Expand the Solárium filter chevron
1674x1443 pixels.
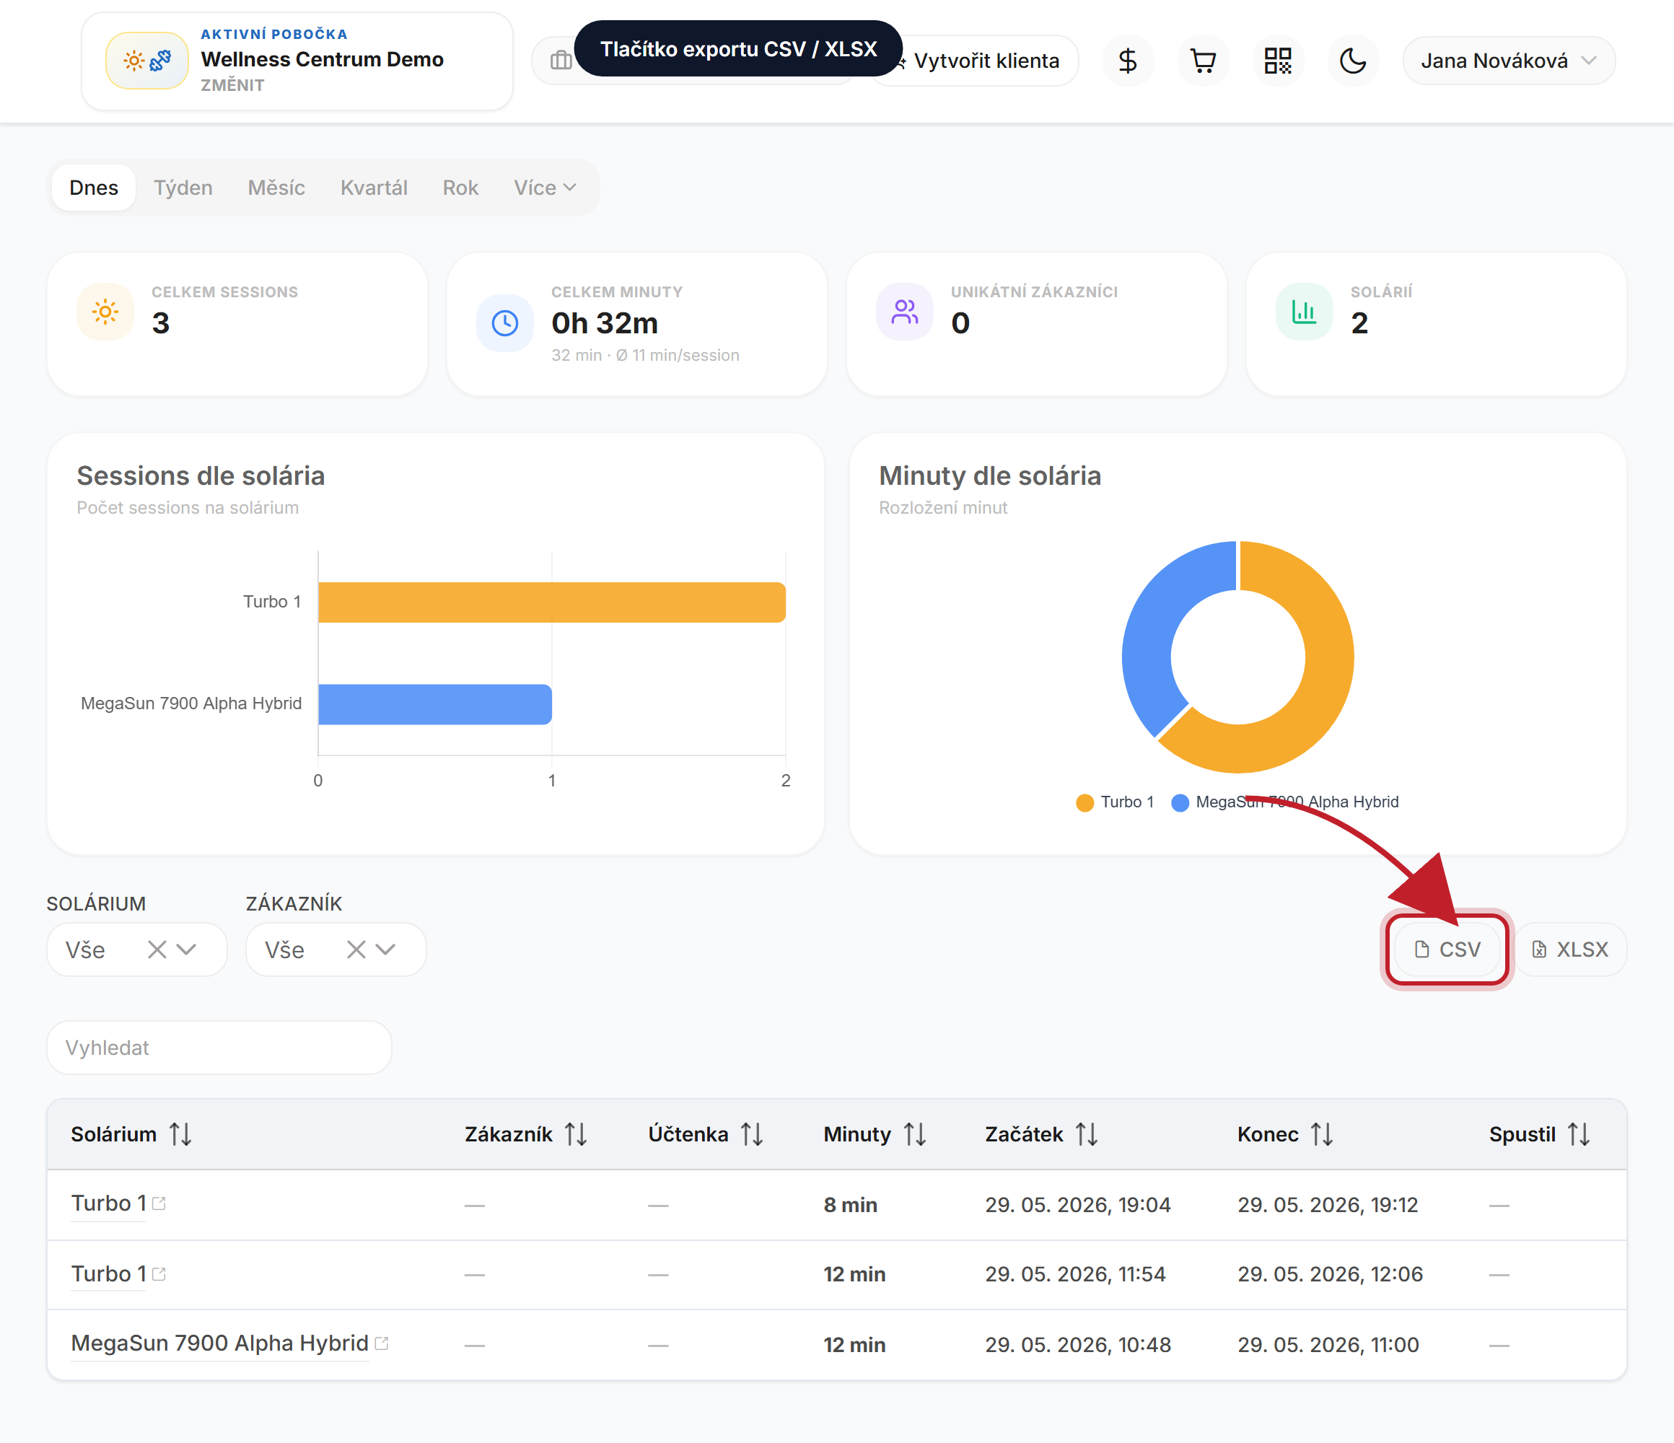187,949
